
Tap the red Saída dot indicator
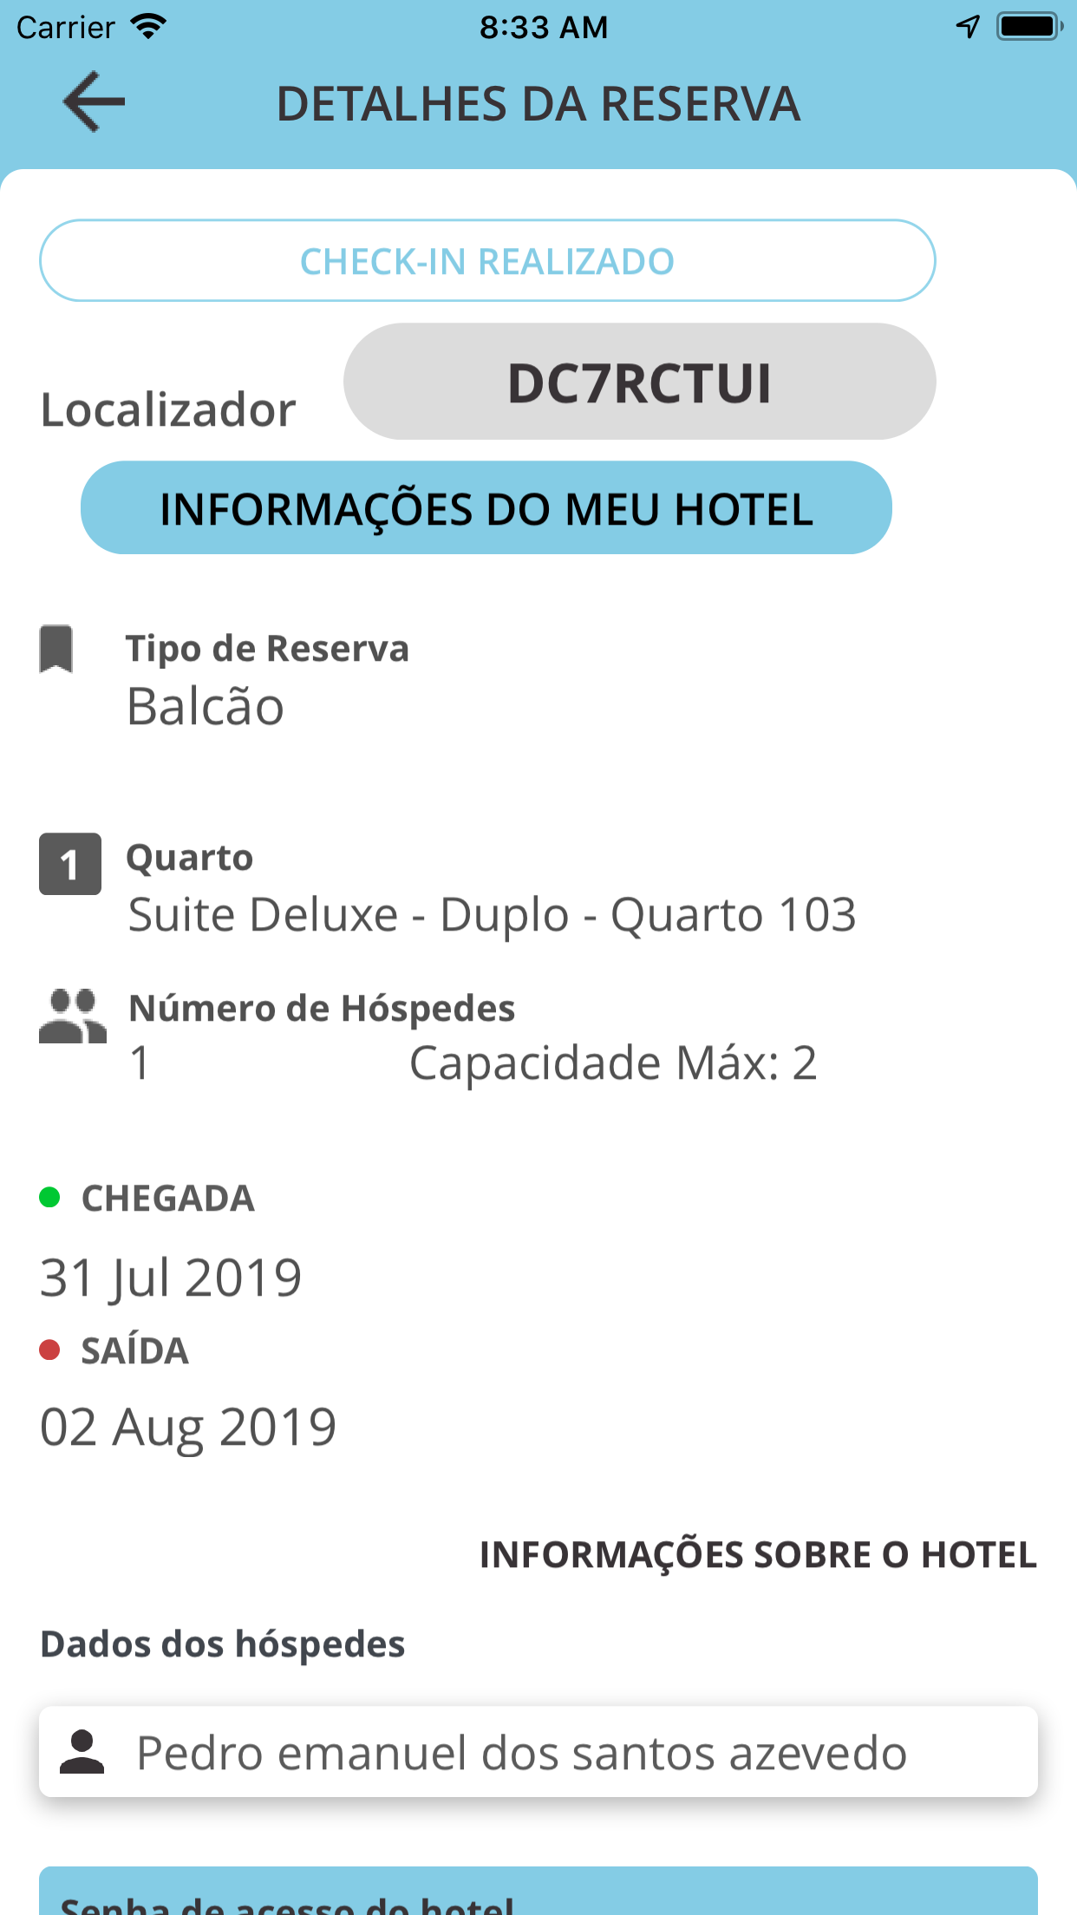tap(49, 1350)
